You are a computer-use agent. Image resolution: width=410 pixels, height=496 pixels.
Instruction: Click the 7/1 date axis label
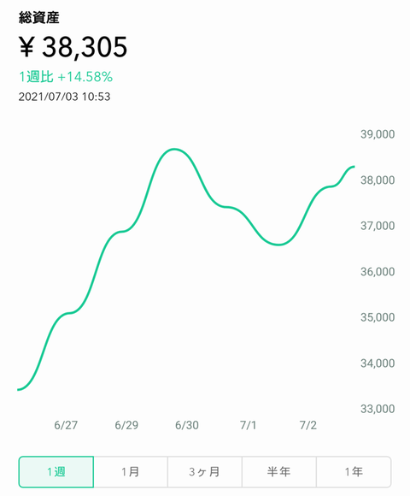point(248,425)
